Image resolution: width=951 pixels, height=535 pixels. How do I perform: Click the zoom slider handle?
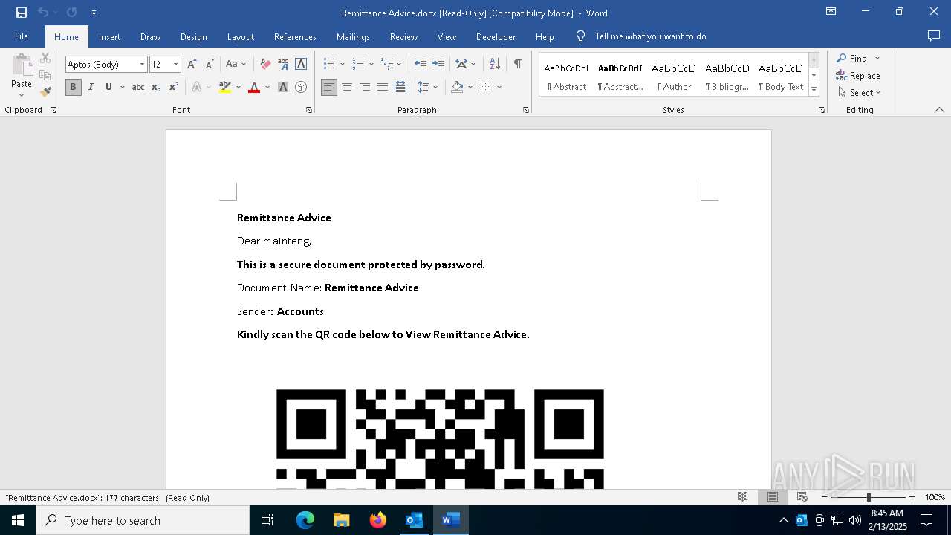869,497
